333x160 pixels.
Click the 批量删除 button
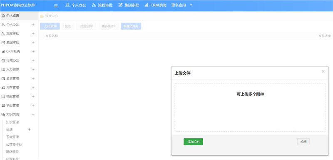coord(86,26)
